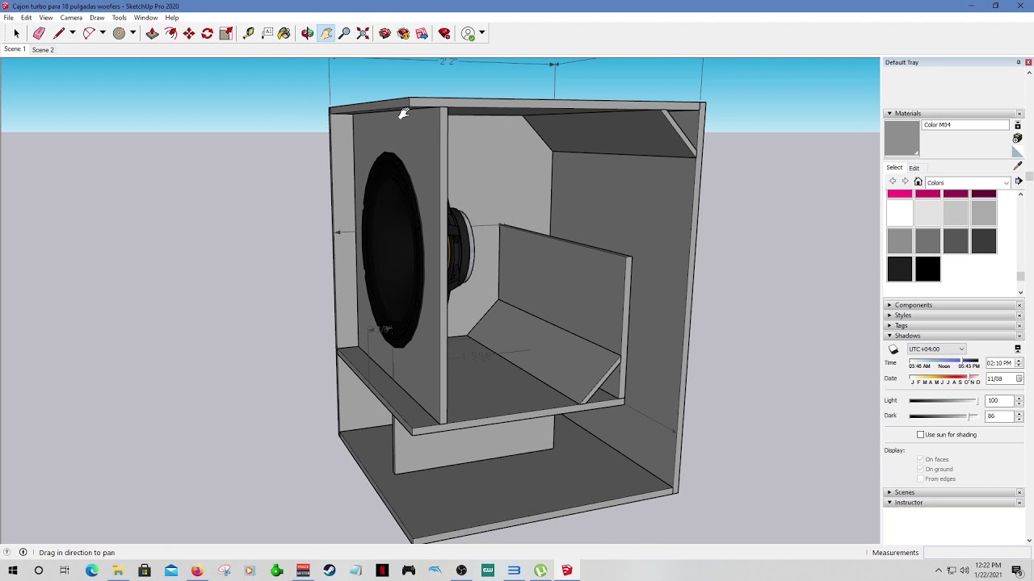
Task: Open the Extension Manager ruby icon
Action: (444, 33)
